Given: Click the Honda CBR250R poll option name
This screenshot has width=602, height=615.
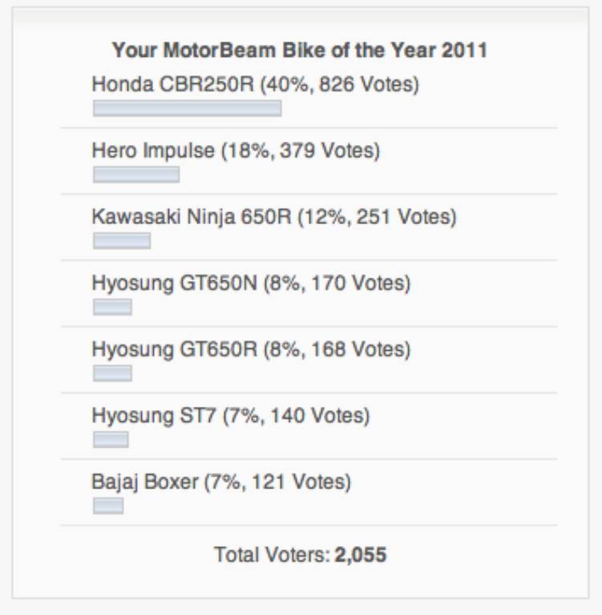Looking at the screenshot, I should click(x=172, y=84).
